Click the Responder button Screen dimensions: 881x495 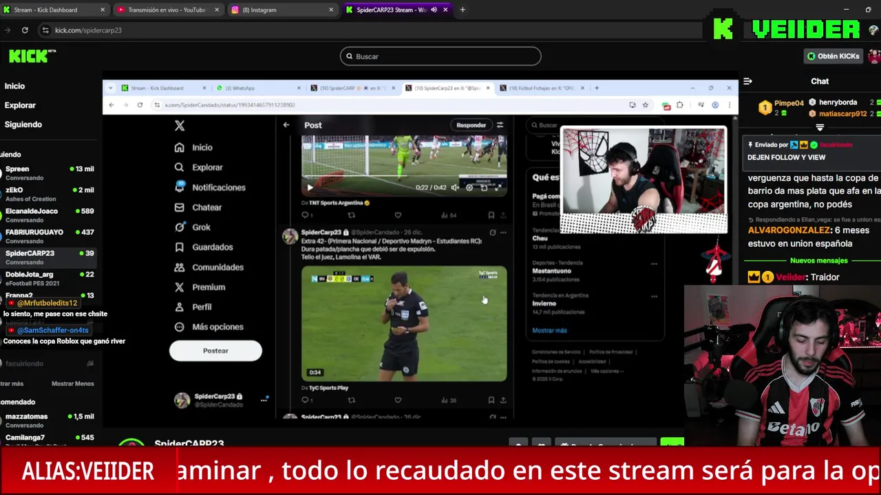click(471, 125)
